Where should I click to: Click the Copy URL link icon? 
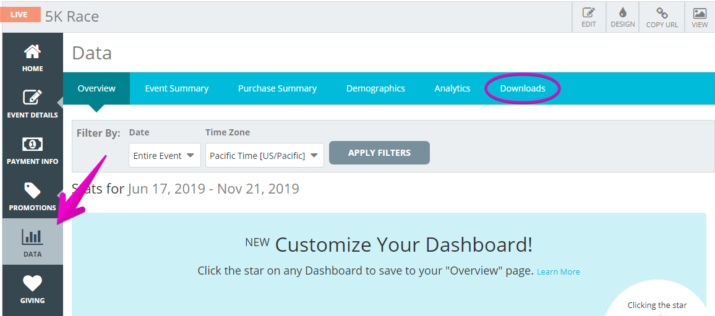coord(662,13)
